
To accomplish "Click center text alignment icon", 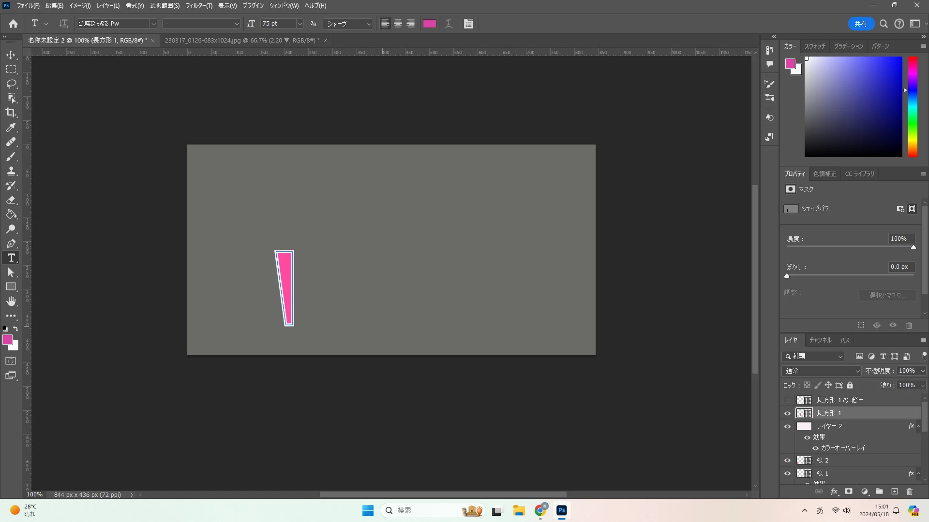I will pyautogui.click(x=398, y=24).
